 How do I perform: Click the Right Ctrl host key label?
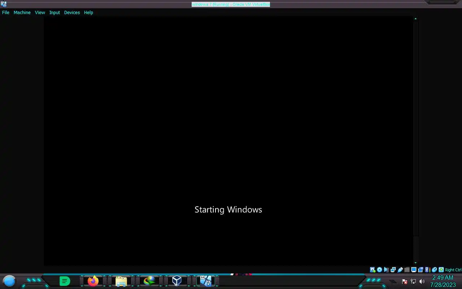pyautogui.click(x=453, y=270)
